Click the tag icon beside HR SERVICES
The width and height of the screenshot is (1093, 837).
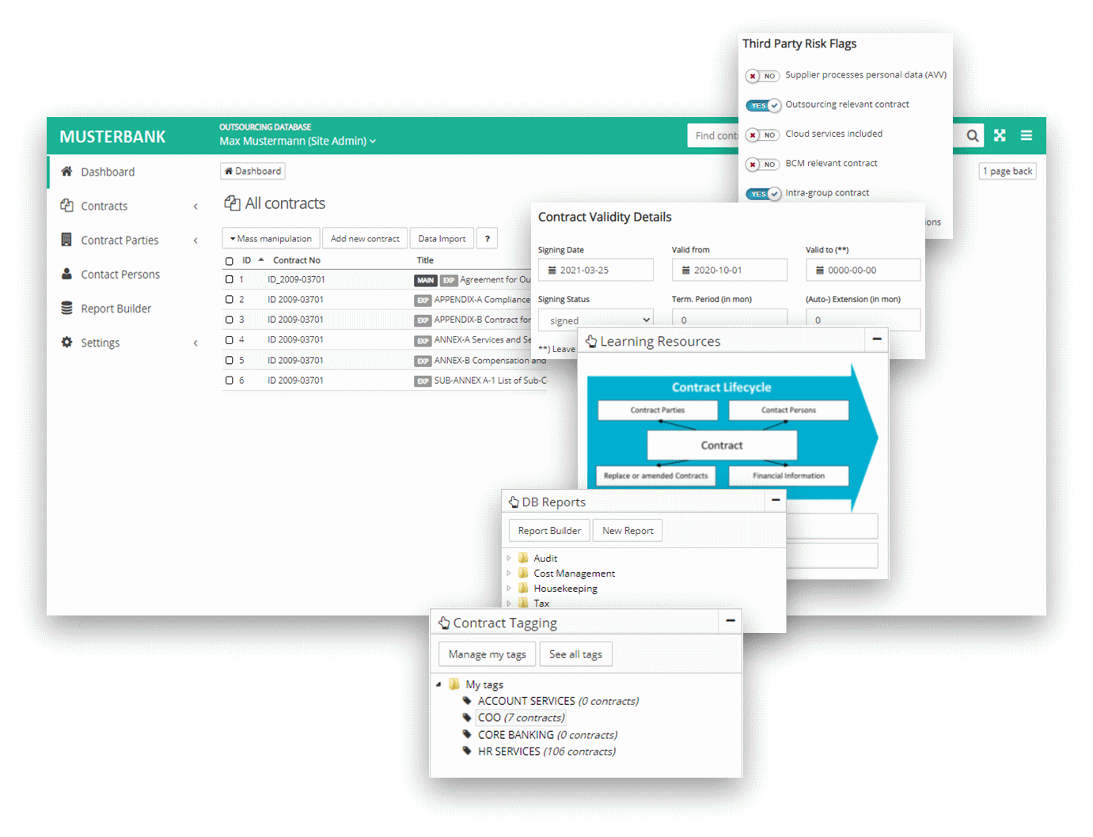click(x=467, y=751)
